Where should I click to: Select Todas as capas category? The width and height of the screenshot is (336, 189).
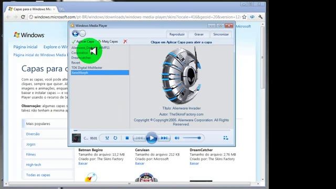tap(38, 175)
